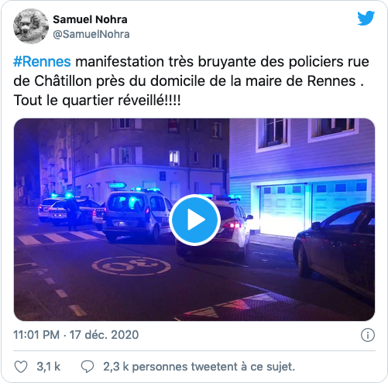Like the tweet with the heart icon
The height and width of the screenshot is (386, 388).
(21, 367)
